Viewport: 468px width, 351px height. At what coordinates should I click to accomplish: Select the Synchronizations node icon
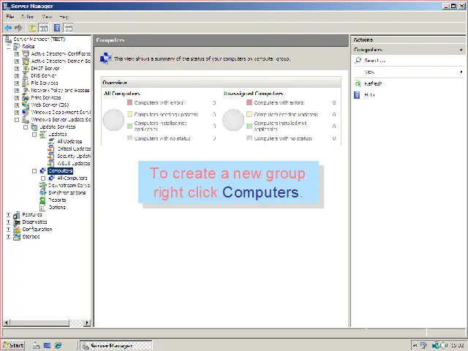(x=43, y=192)
